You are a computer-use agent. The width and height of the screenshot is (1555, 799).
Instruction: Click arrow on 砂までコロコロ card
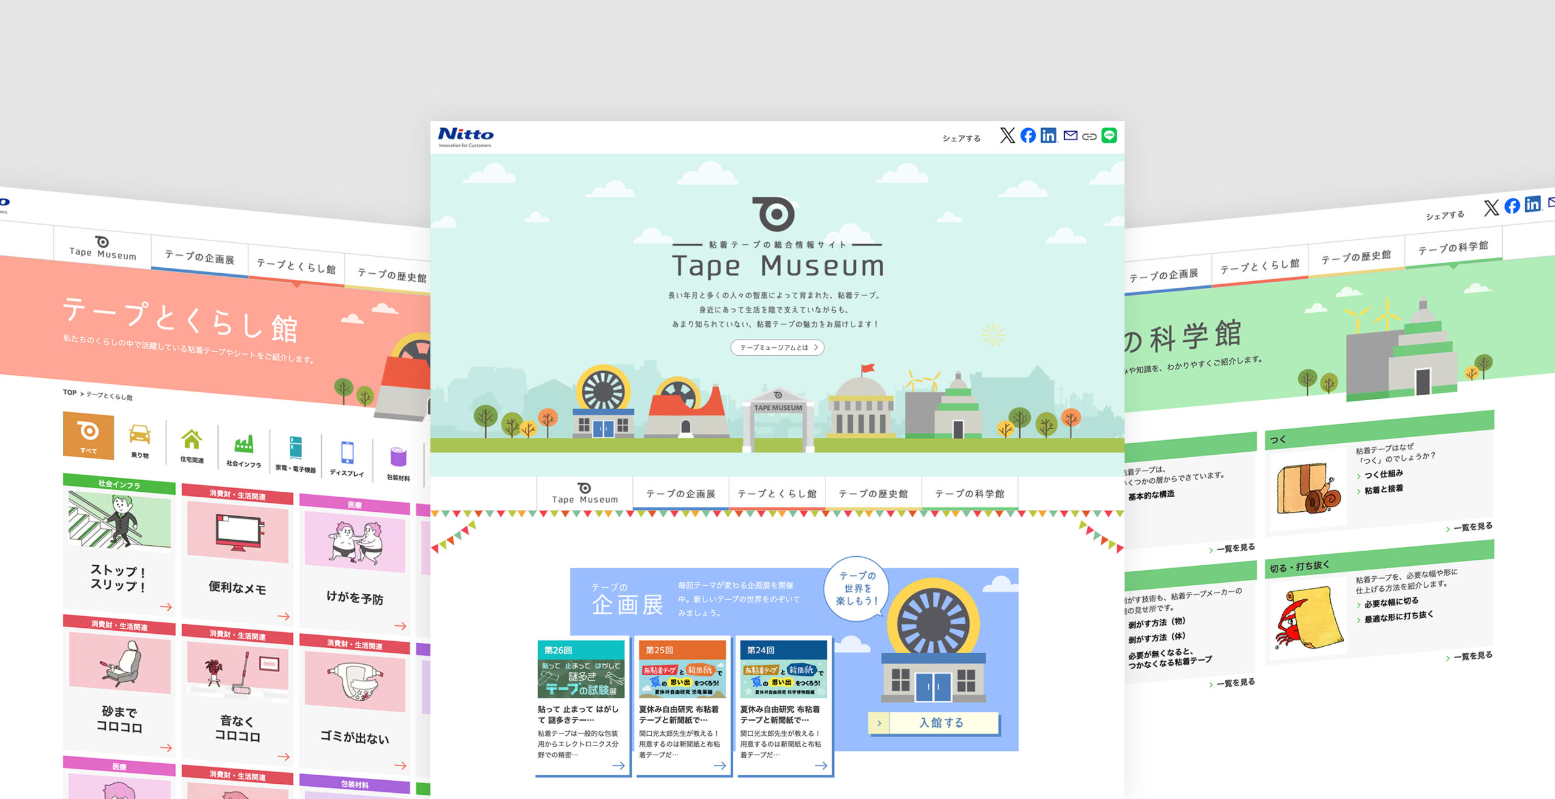point(166,747)
